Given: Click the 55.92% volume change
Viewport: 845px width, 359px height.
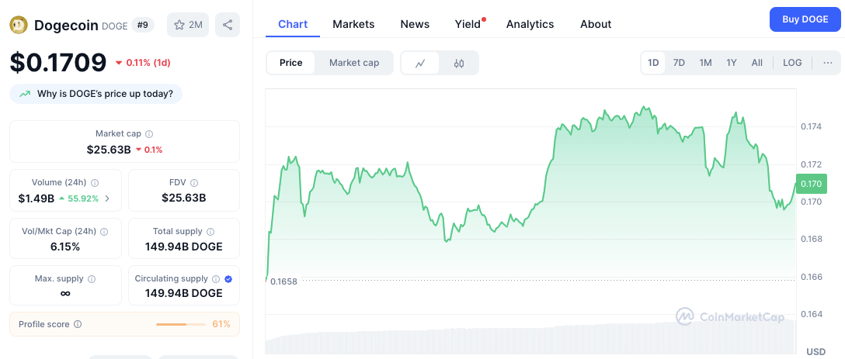Looking at the screenshot, I should click(78, 198).
